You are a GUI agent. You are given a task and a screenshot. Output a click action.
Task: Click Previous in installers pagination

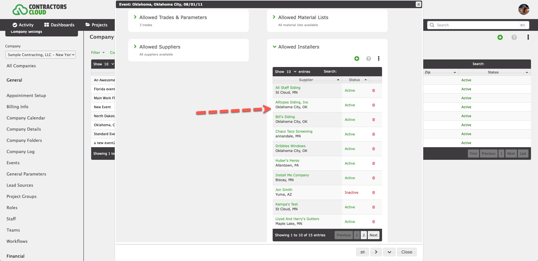[x=344, y=235]
